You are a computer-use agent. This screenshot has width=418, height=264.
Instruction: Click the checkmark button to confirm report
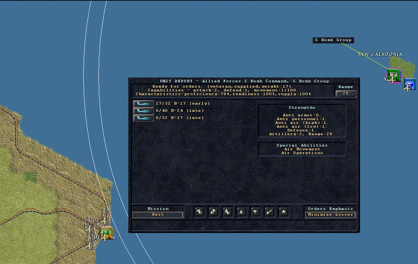tap(270, 212)
